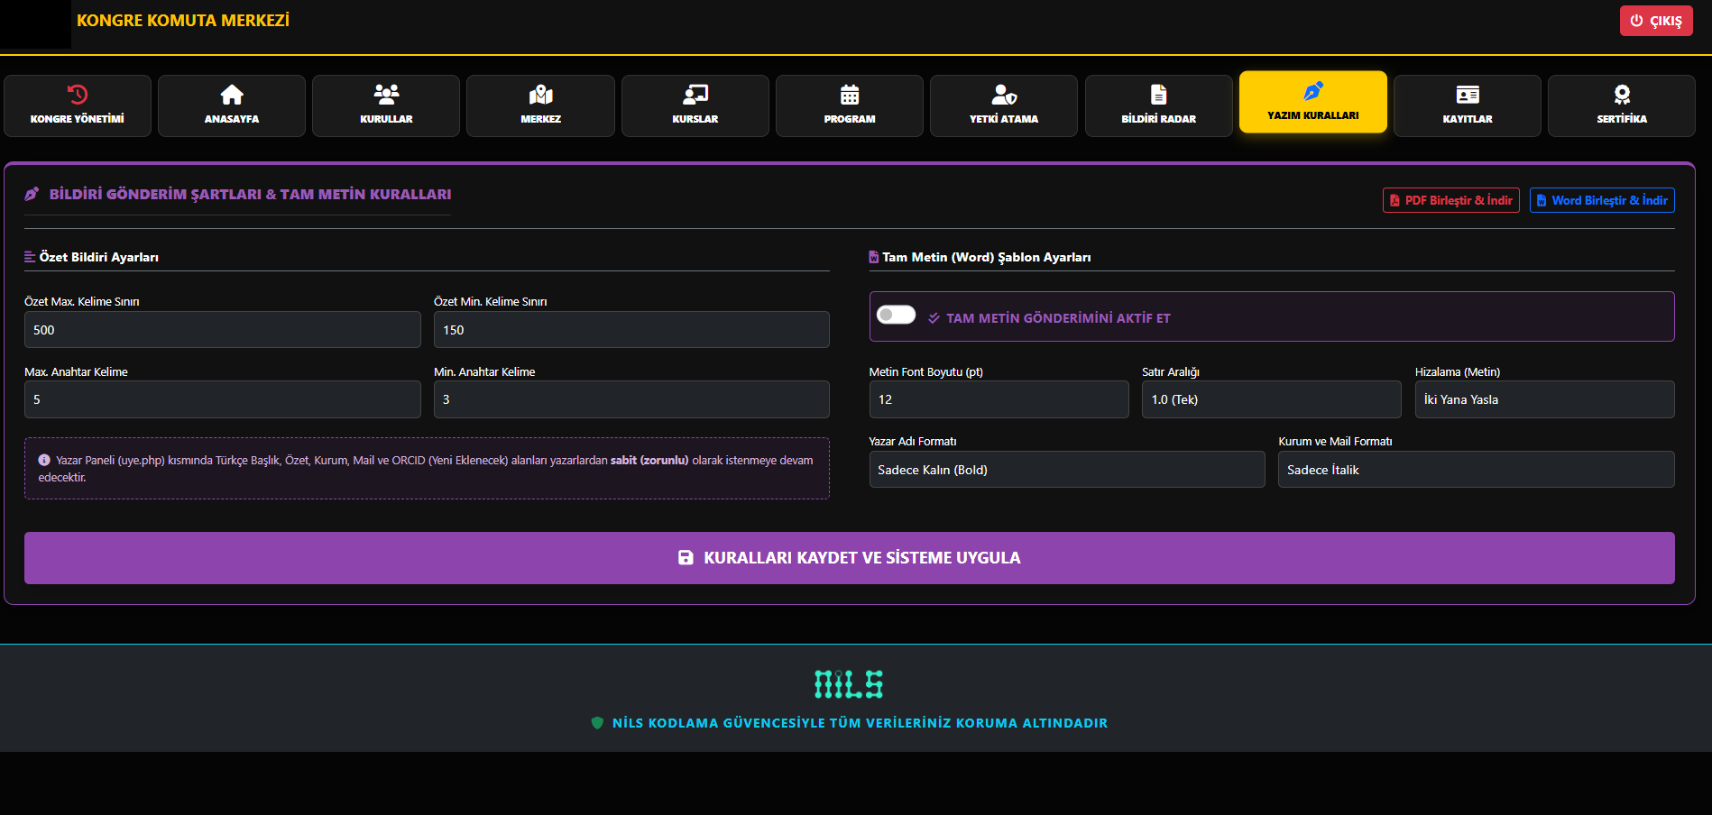Open the Hizalama (Metin) dropdown
The image size is (1712, 815).
point(1543,399)
